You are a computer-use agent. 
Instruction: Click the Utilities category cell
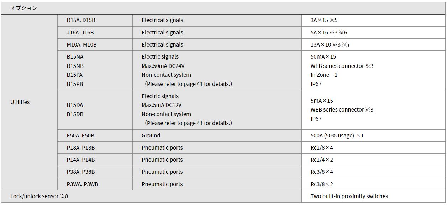click(30, 102)
